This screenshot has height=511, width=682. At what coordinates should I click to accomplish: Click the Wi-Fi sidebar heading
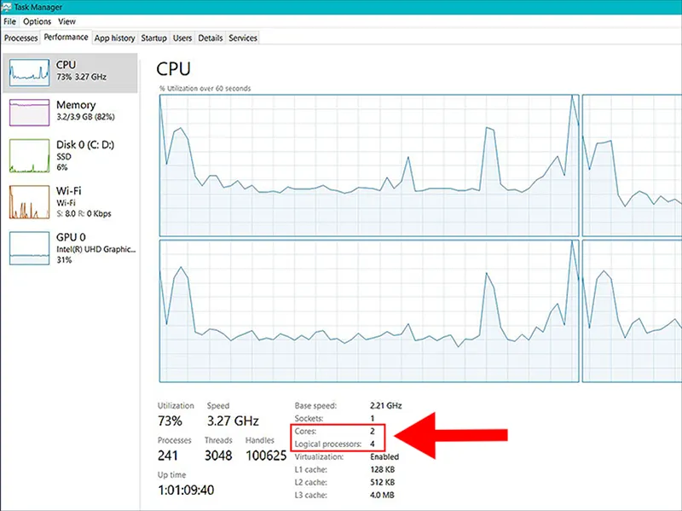click(69, 190)
